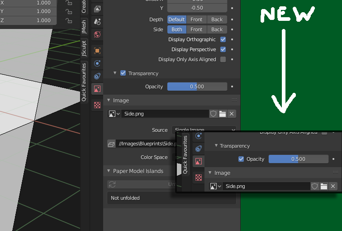Click the Object Data icon in inset mockup

click(x=199, y=161)
